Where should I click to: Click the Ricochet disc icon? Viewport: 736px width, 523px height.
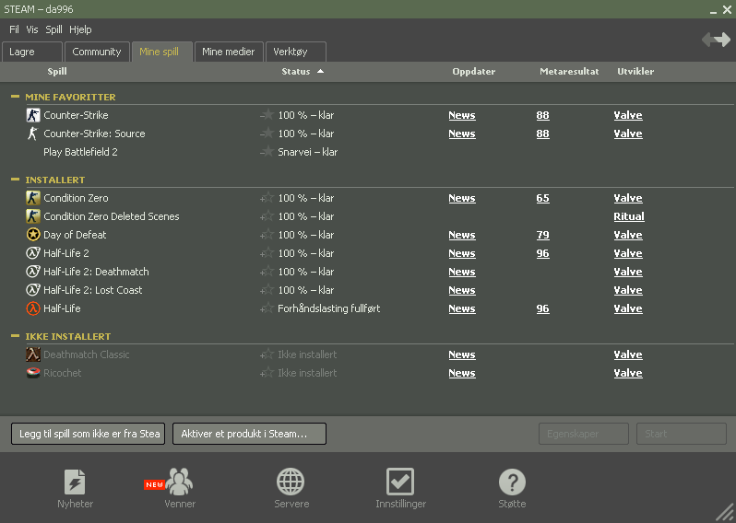coord(33,373)
